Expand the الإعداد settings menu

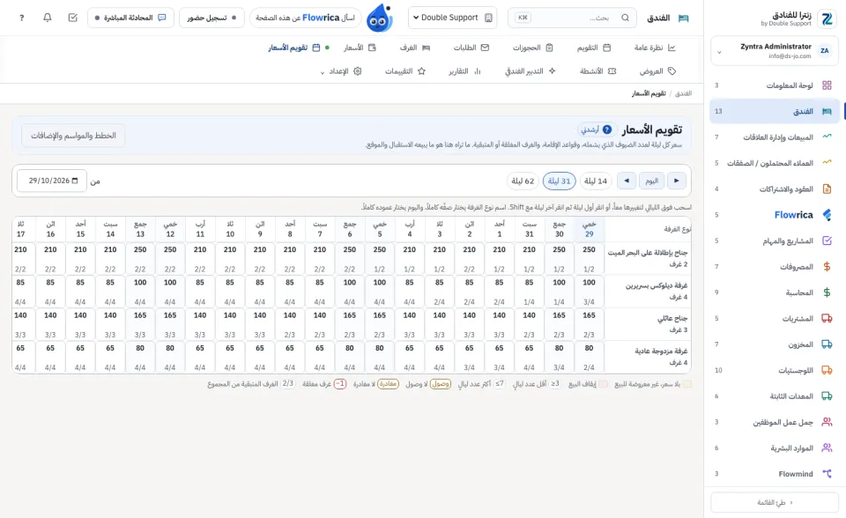point(341,71)
